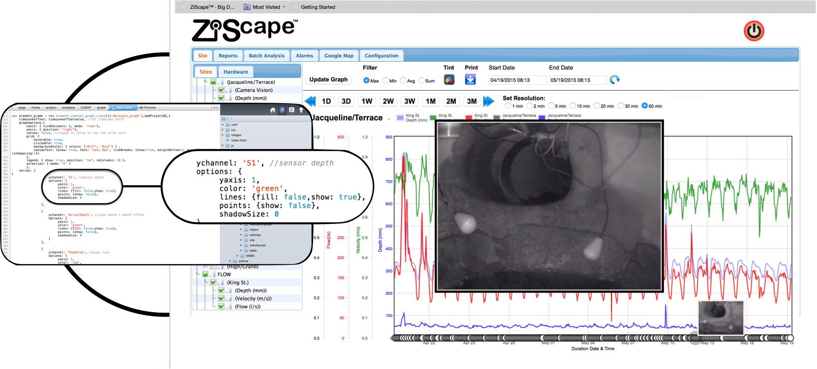
Task: Click the Update Graph button
Action: point(328,79)
